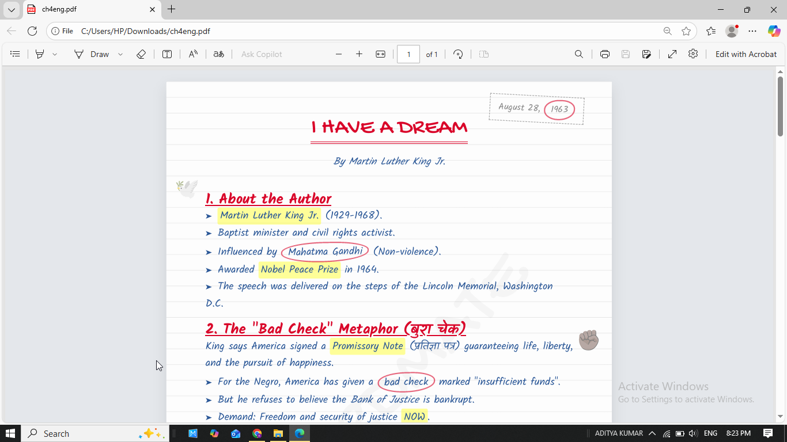The height and width of the screenshot is (442, 787).
Task: Click the 'By Martin Luther King Jr.' line
Action: pyautogui.click(x=389, y=161)
